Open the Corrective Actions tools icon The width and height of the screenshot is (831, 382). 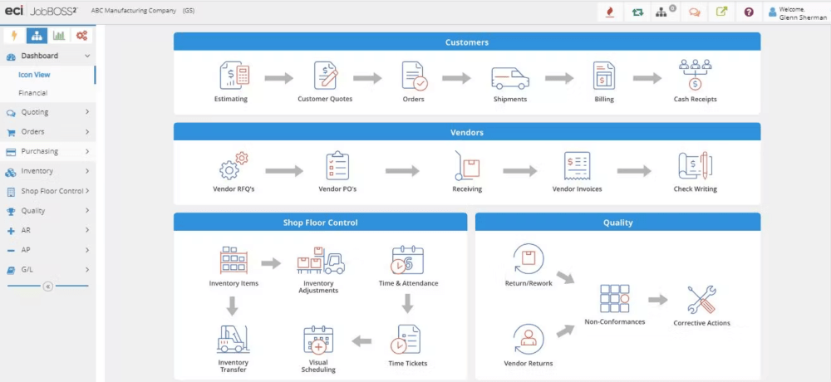point(701,299)
